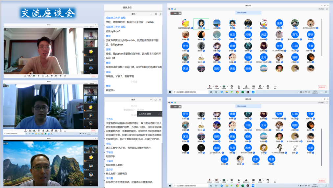Enter full screen beside the 07:25:45 timer
Screen dimensions: 333x188
point(327,9)
